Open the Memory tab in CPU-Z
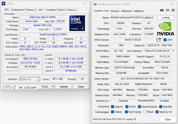178x124 pixels. coord(31,10)
